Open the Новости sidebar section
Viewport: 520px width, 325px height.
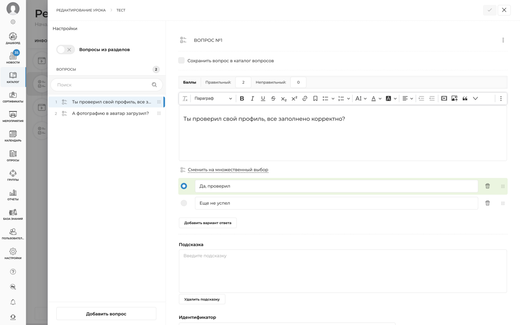tap(13, 57)
